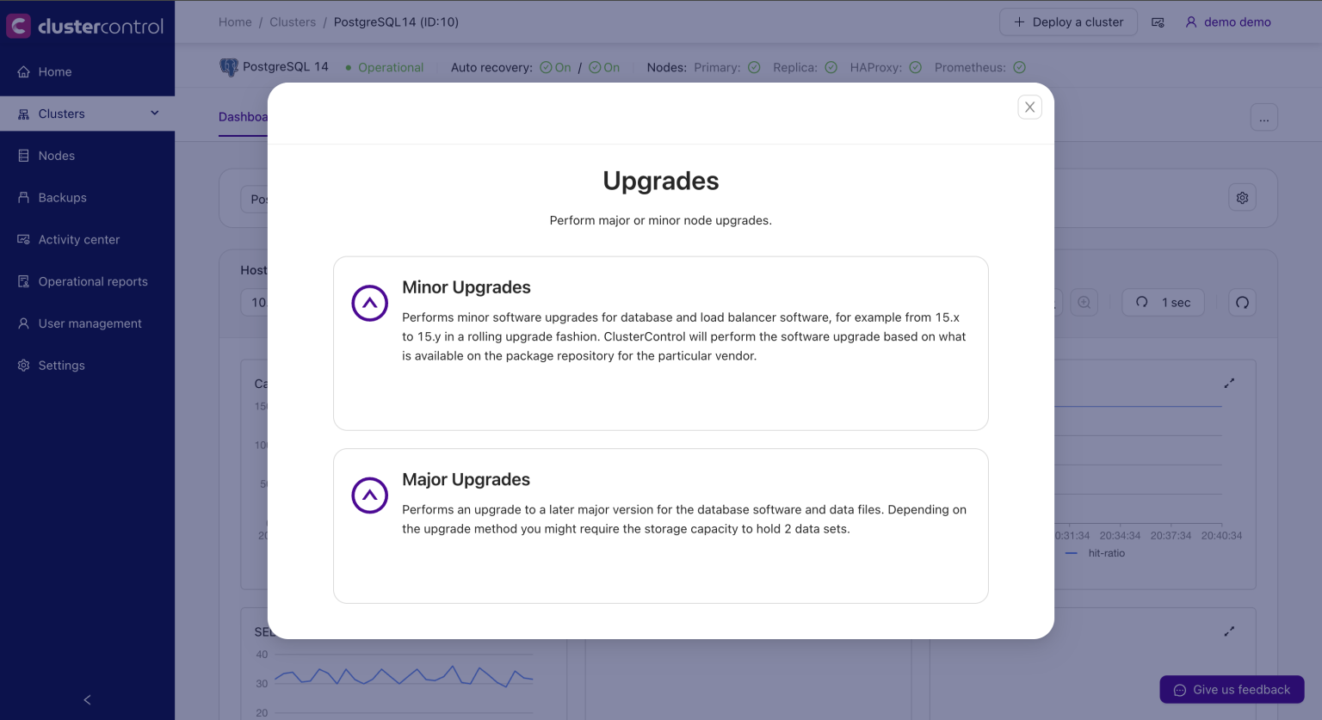Image resolution: width=1322 pixels, height=720 pixels.
Task: Expand the hit-ratio chart to fullscreen
Action: 1229,384
